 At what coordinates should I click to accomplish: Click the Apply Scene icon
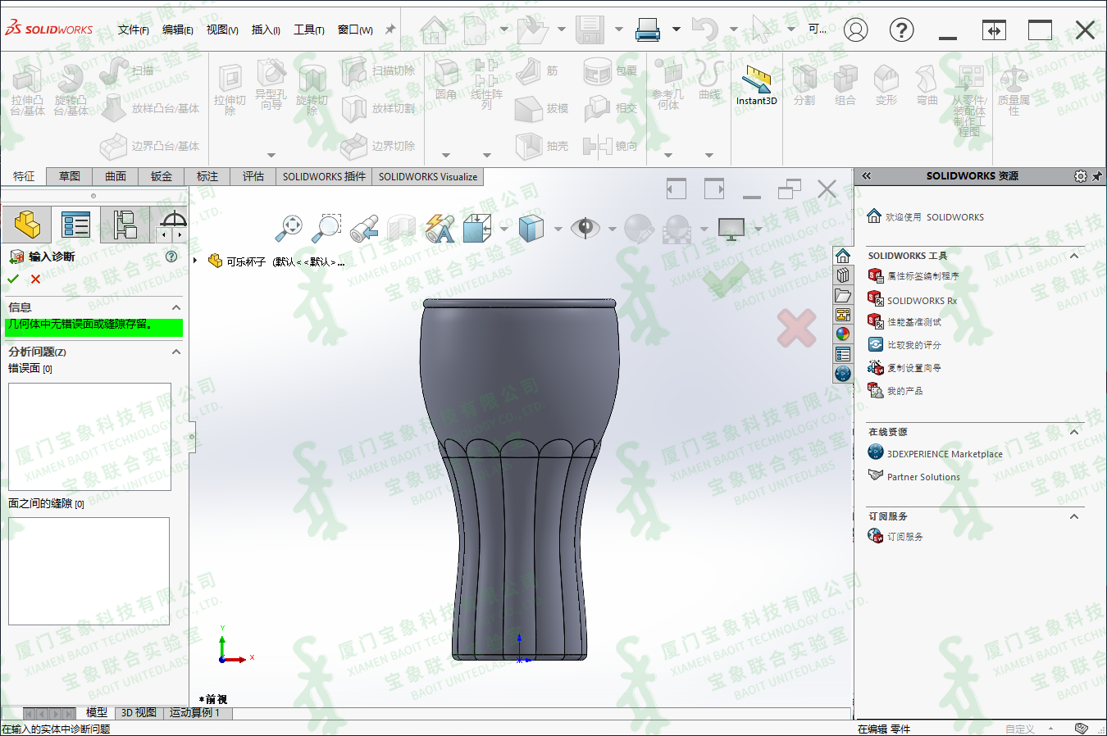(x=676, y=228)
